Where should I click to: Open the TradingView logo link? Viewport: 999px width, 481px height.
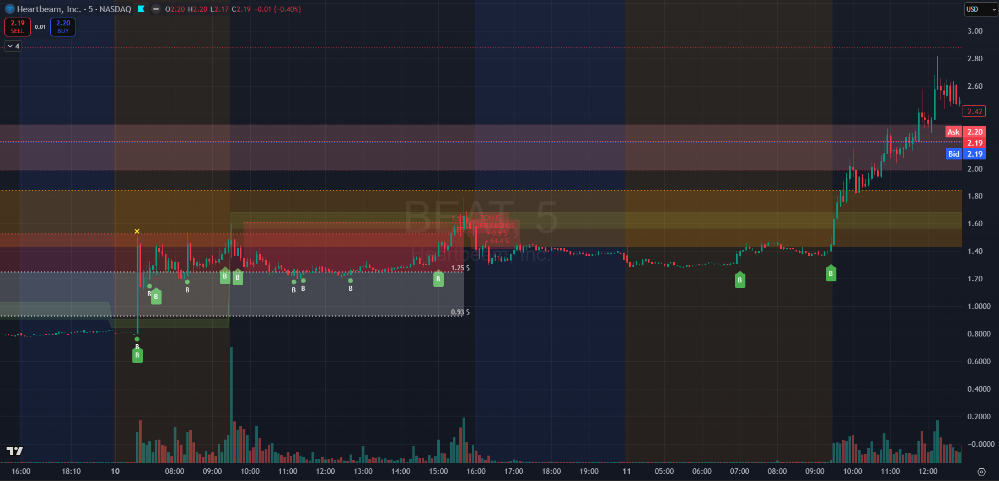click(15, 451)
